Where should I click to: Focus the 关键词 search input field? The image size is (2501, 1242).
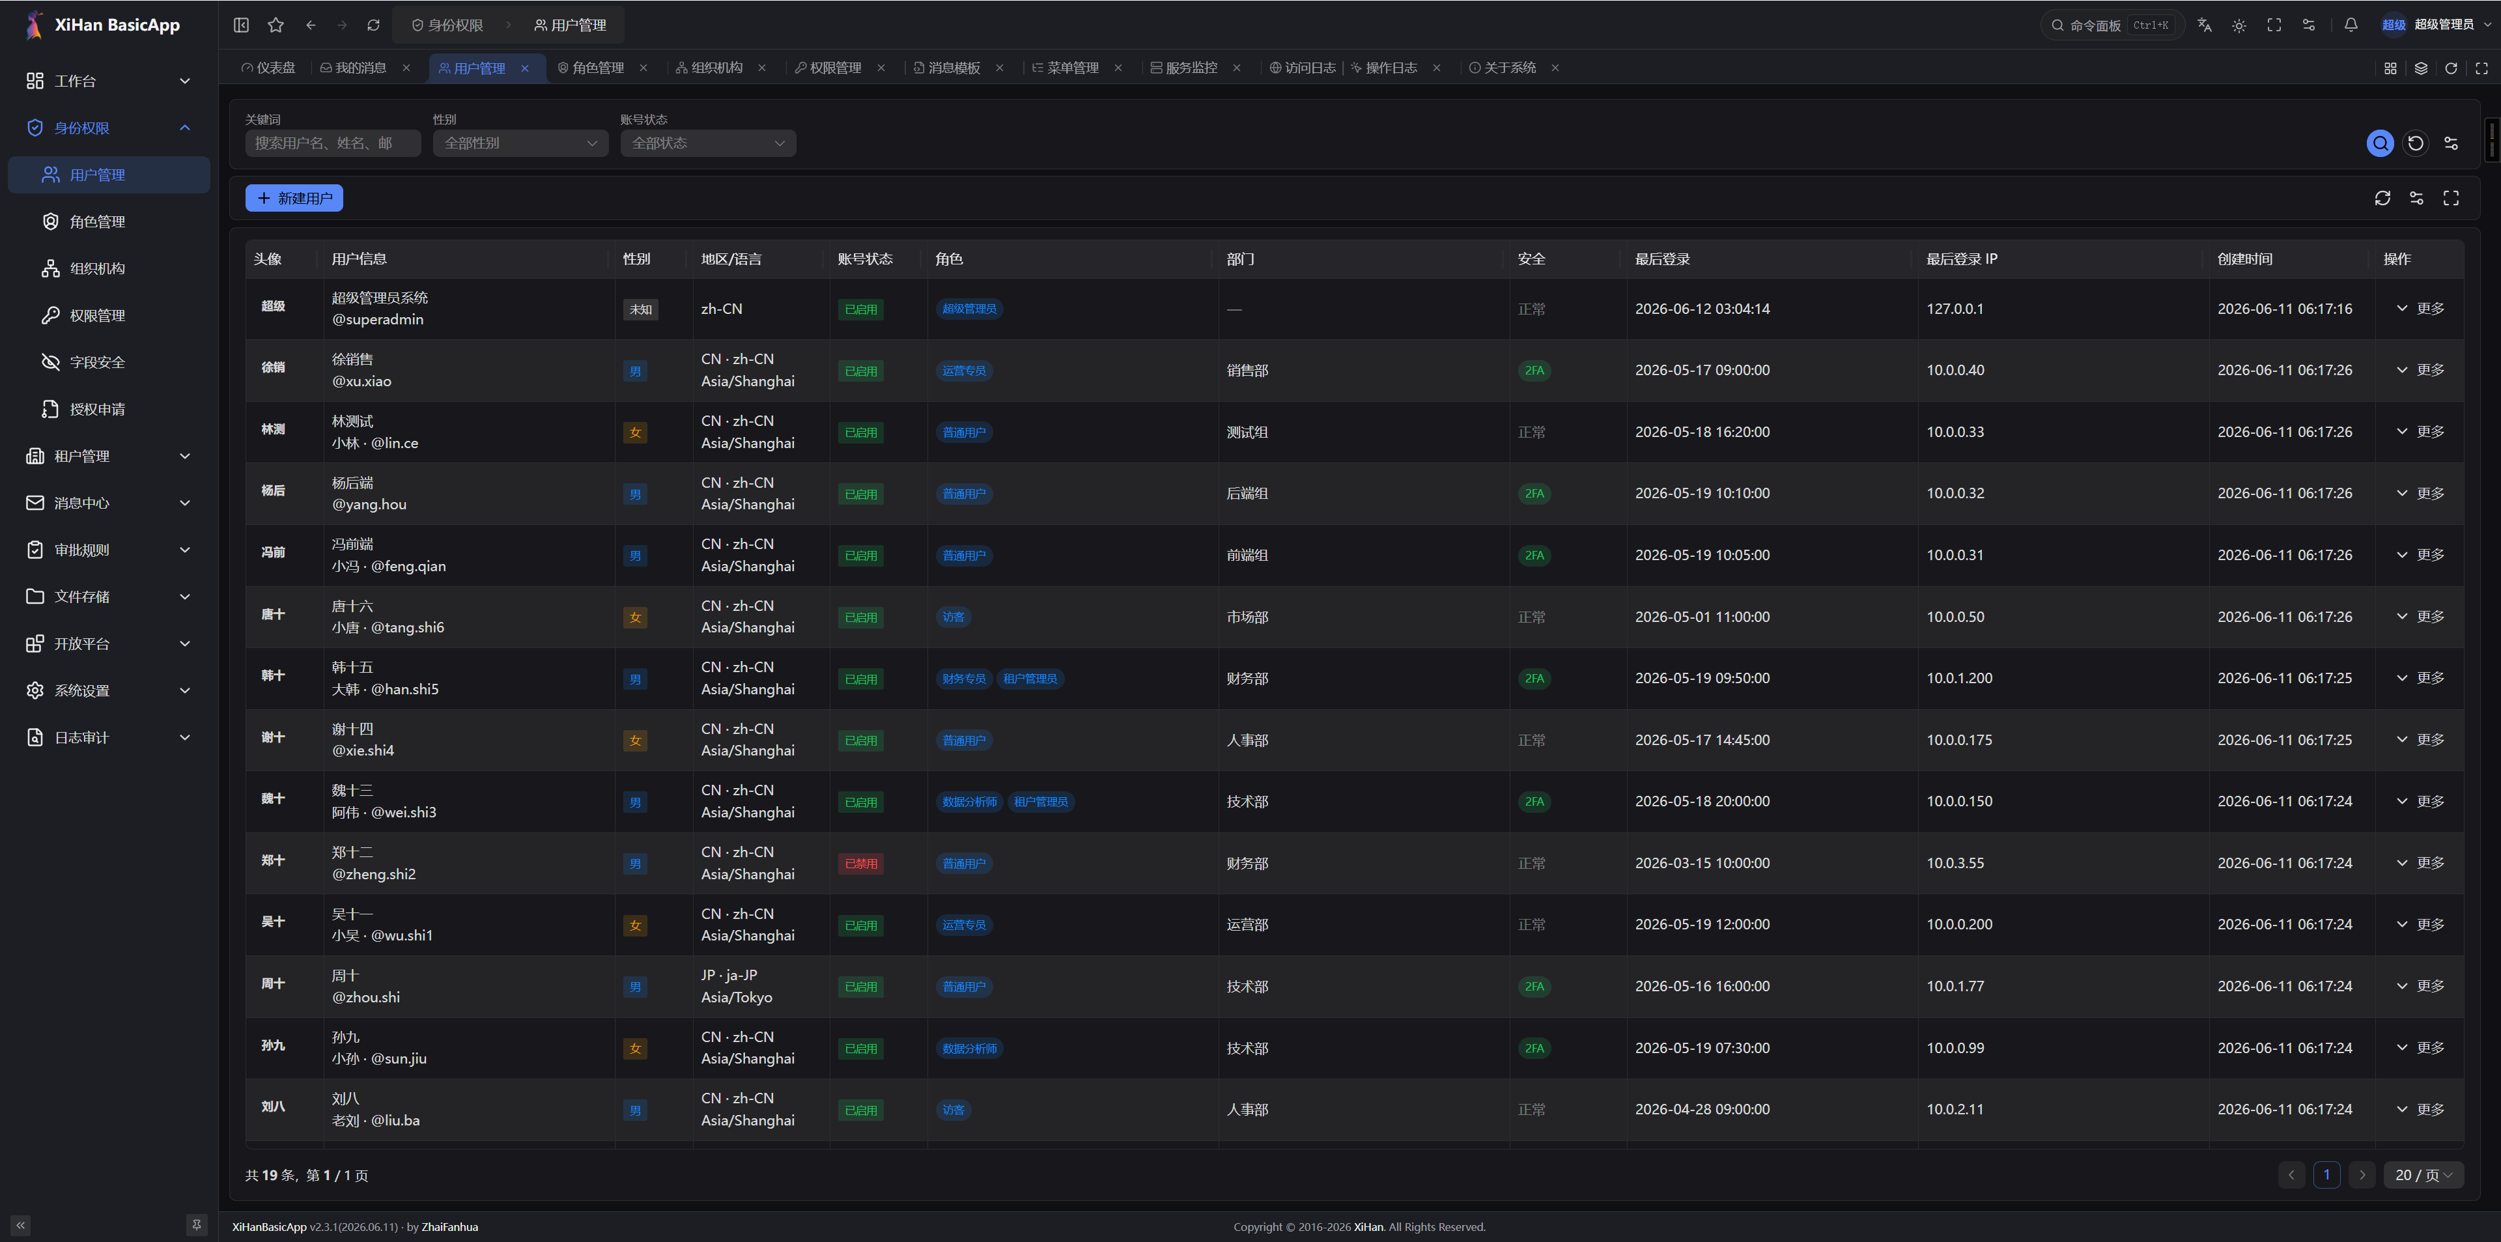pos(333,144)
